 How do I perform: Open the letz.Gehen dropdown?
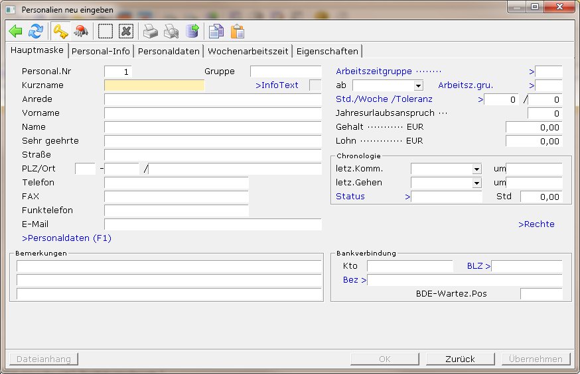tap(476, 183)
